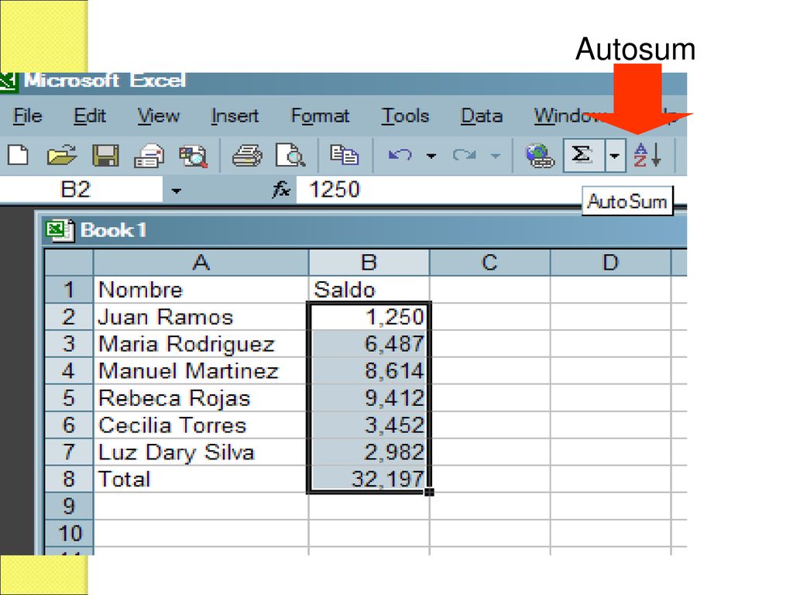Click the total cell 32,197

pos(369,479)
